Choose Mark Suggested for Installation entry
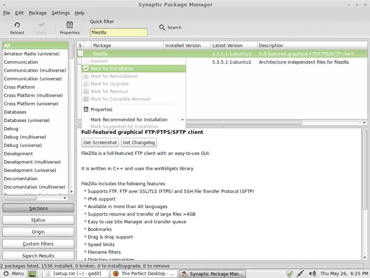 pyautogui.click(x=134, y=126)
